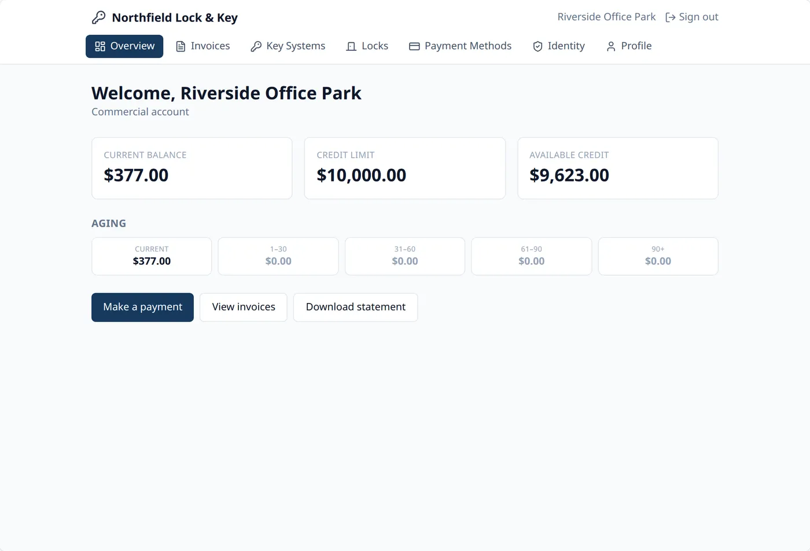The width and height of the screenshot is (810, 551).
Task: Open the Identity tab
Action: pos(558,46)
